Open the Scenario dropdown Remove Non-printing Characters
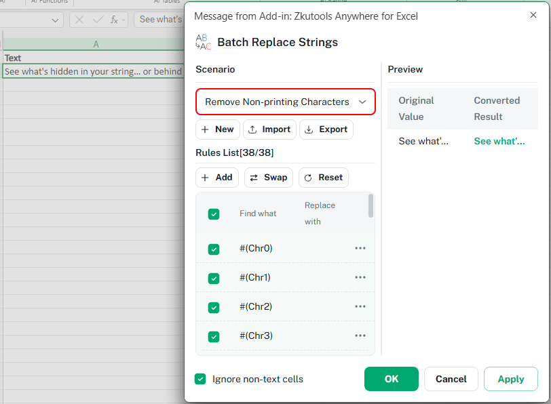551x404 pixels. point(285,102)
